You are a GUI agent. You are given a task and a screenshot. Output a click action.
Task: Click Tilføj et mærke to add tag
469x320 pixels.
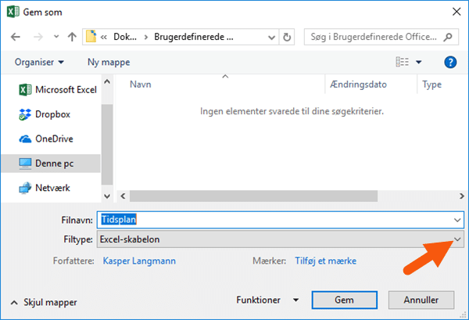[x=325, y=261]
